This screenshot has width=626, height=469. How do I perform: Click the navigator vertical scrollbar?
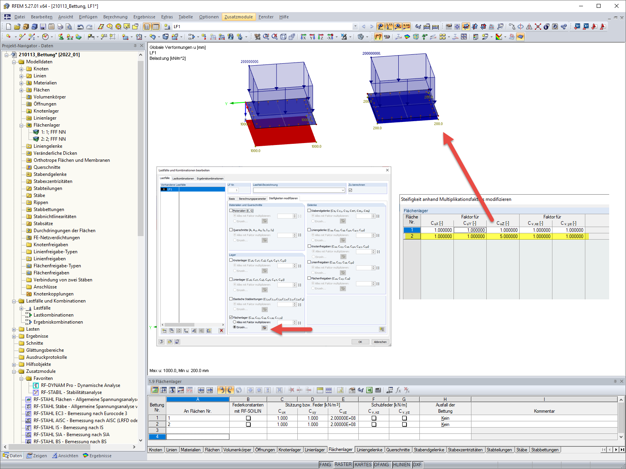140,149
